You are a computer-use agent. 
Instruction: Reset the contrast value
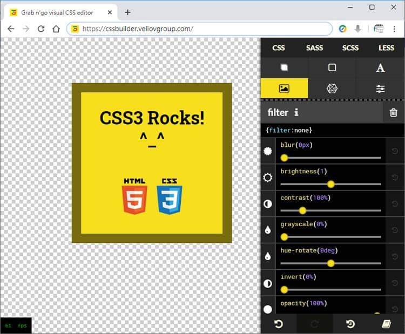click(x=395, y=204)
